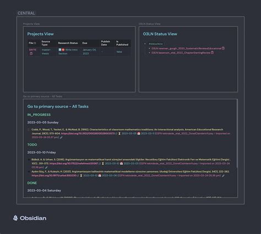This screenshot has height=234, width=261.
Task: Click the edit pencil icon on the Aydın Güç task
Action: point(223,176)
